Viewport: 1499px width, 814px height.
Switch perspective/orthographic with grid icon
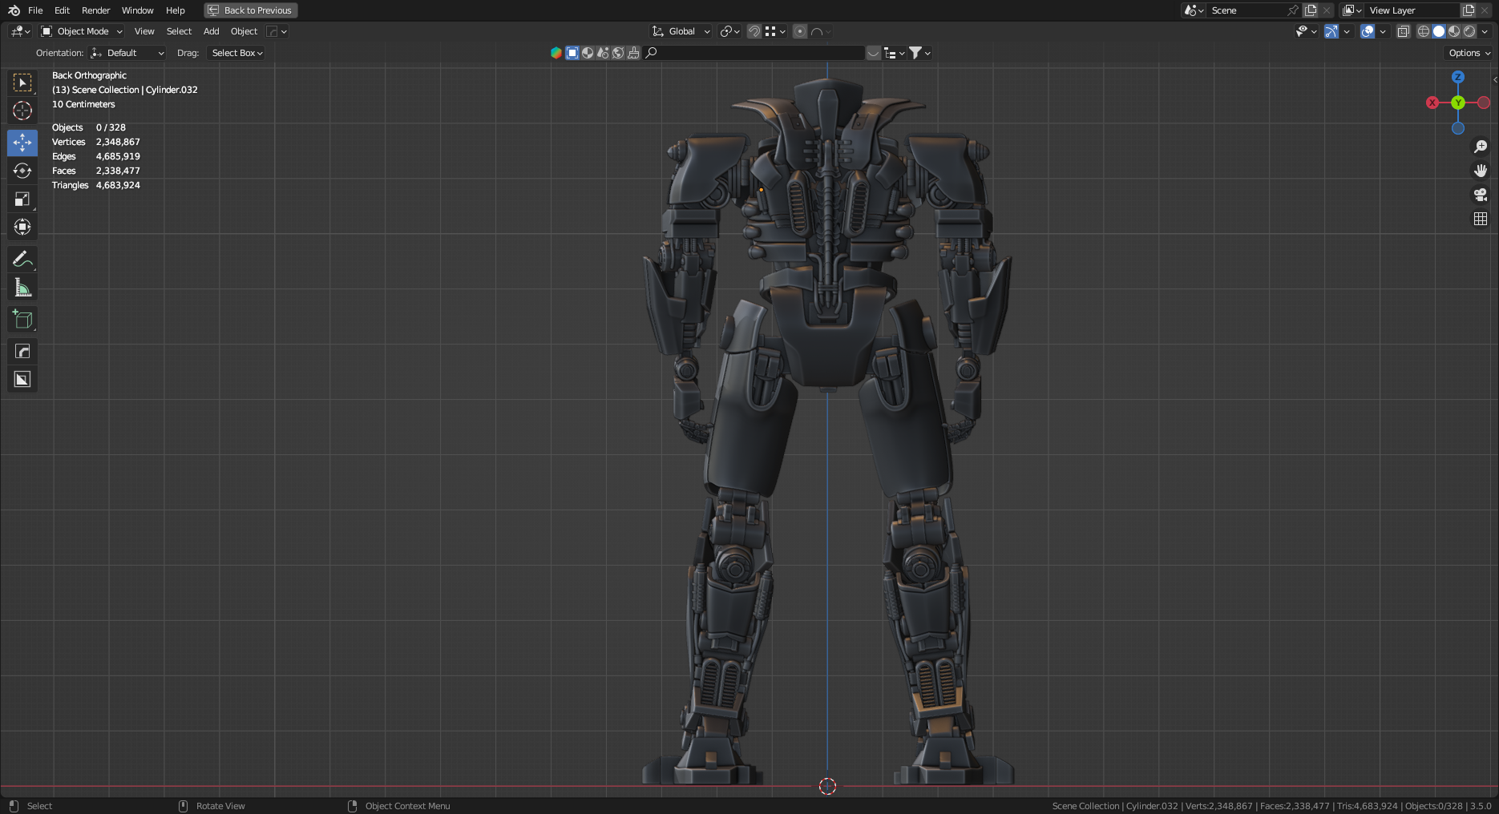[x=1481, y=219]
